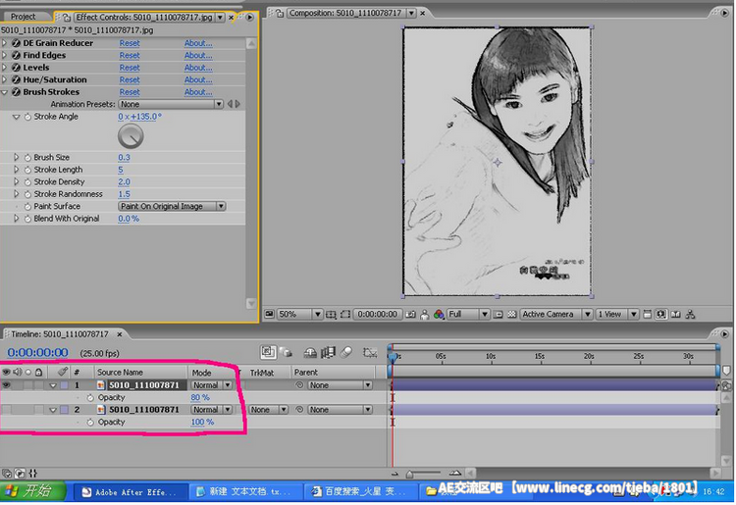The height and width of the screenshot is (505, 736).
Task: Enable motion blur timeline icon
Action: [x=346, y=352]
